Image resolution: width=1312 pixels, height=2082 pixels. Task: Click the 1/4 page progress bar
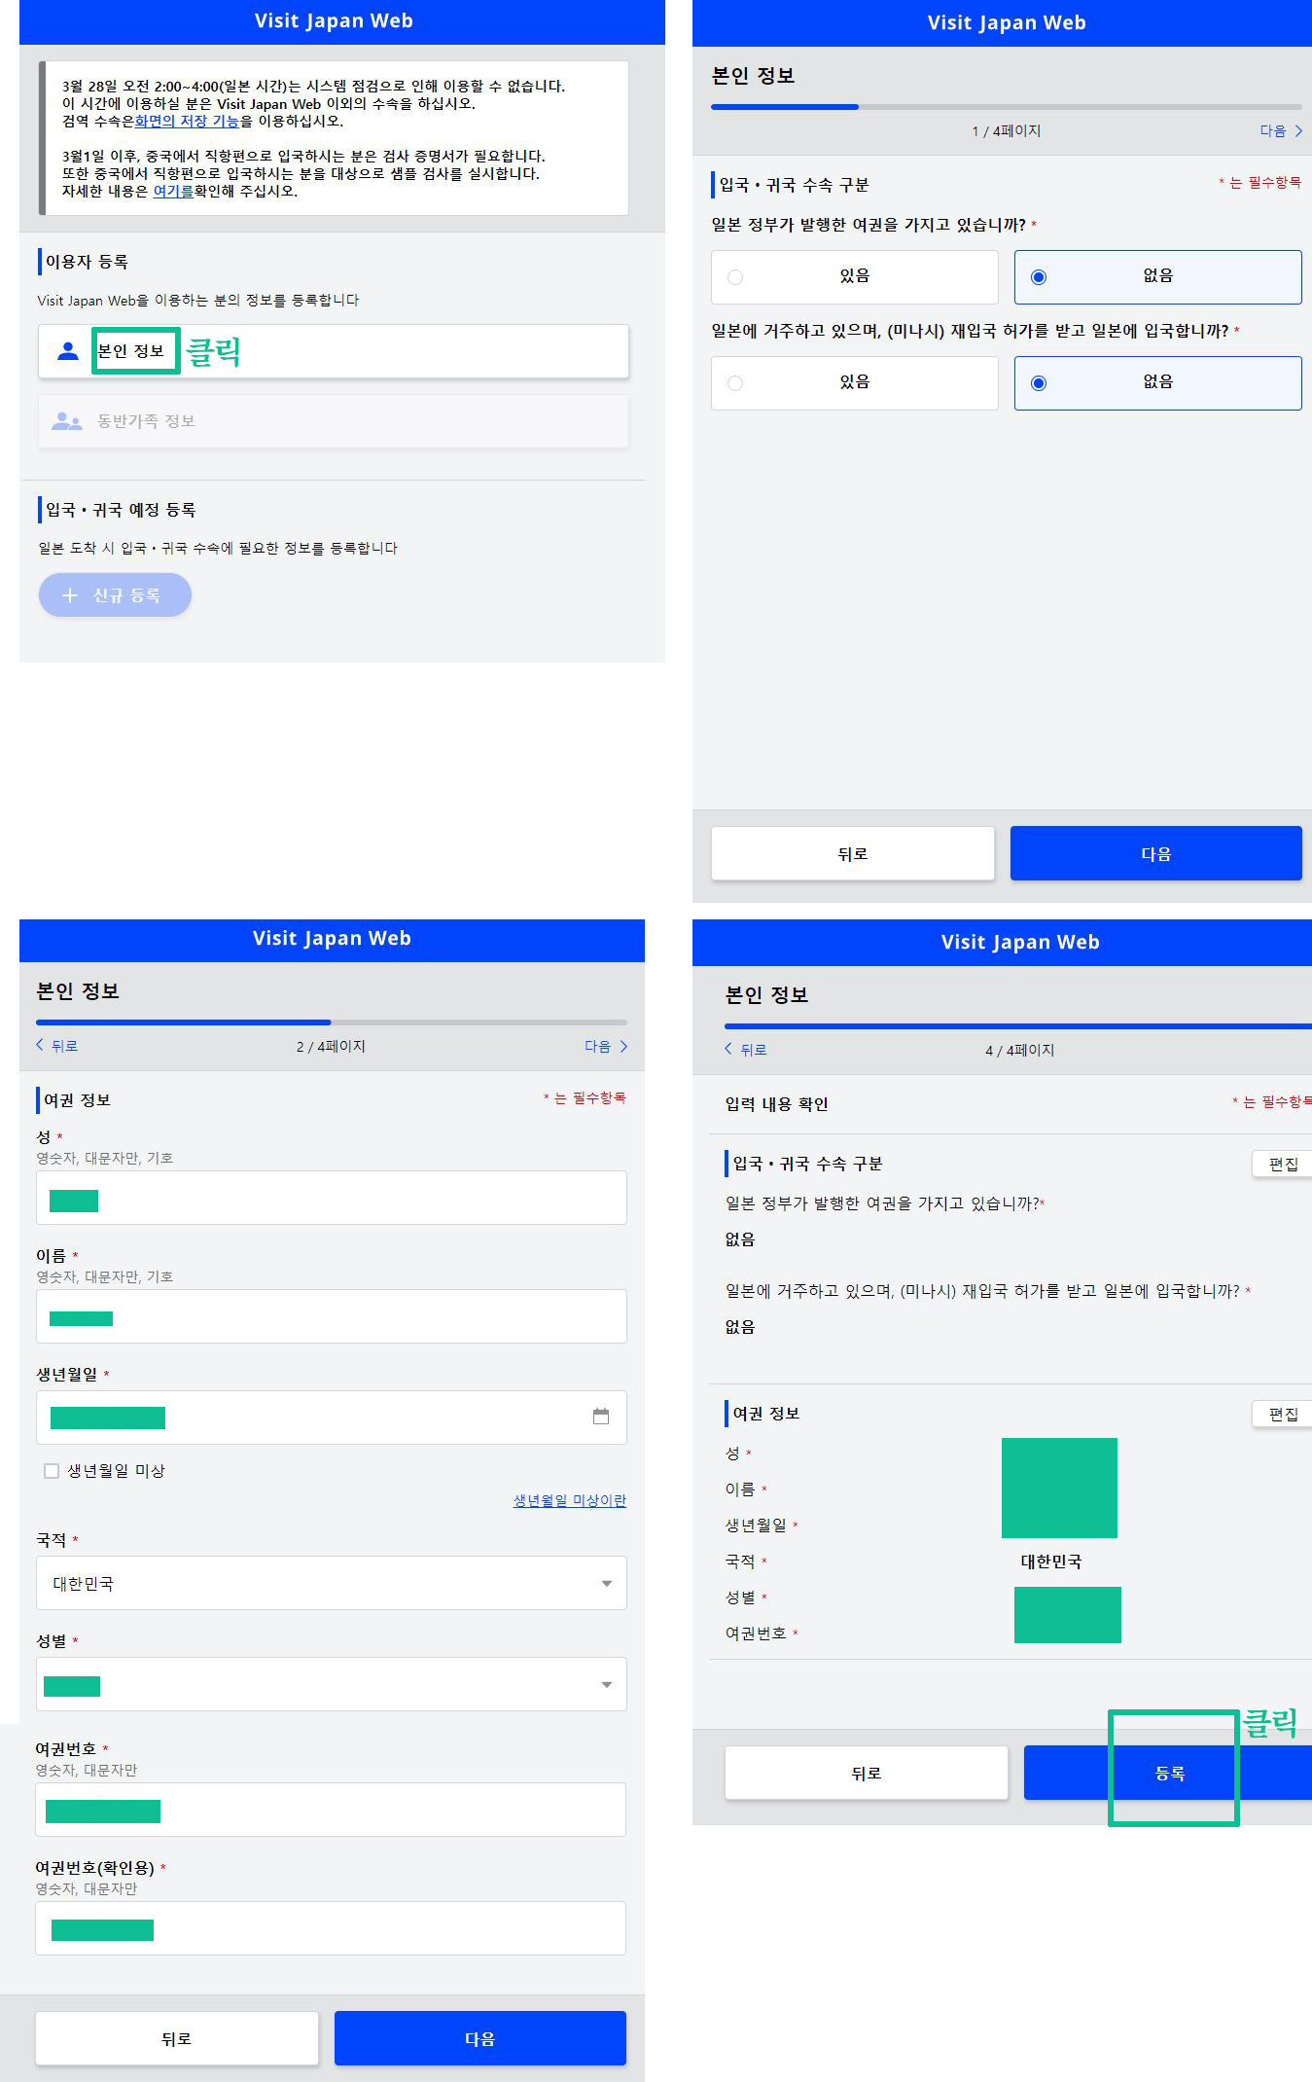(1007, 107)
